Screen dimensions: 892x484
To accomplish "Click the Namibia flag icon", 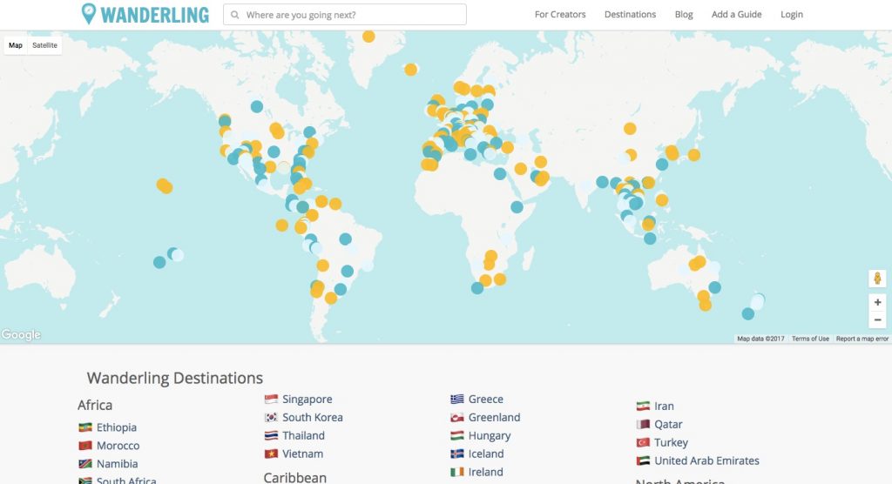I will [x=85, y=464].
